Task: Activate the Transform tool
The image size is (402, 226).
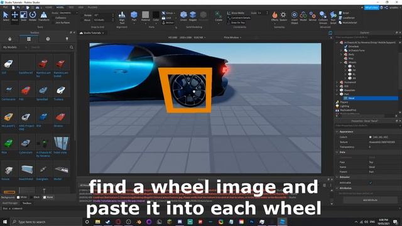Action: pyautogui.click(x=44, y=16)
